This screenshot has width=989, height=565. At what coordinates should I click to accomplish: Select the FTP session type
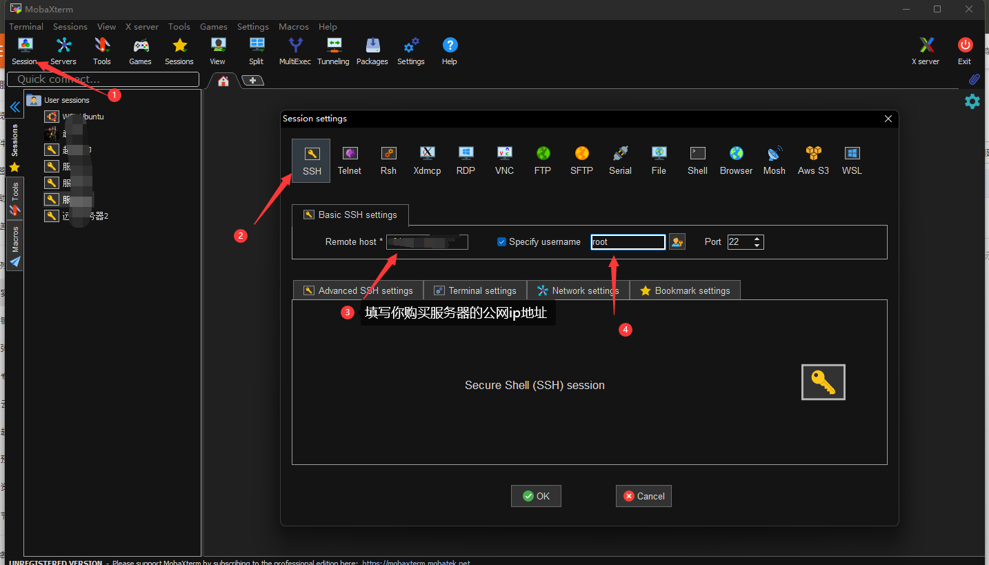[x=543, y=161]
